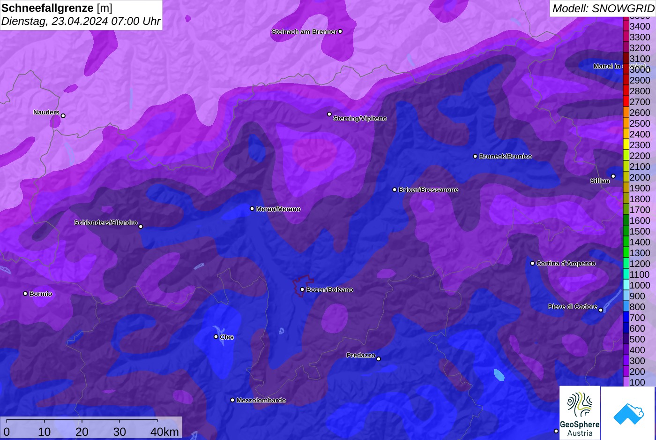Viewport: 656px width, 440px height.
Task: Select the Nauders location marker dot
Action: coord(63,115)
